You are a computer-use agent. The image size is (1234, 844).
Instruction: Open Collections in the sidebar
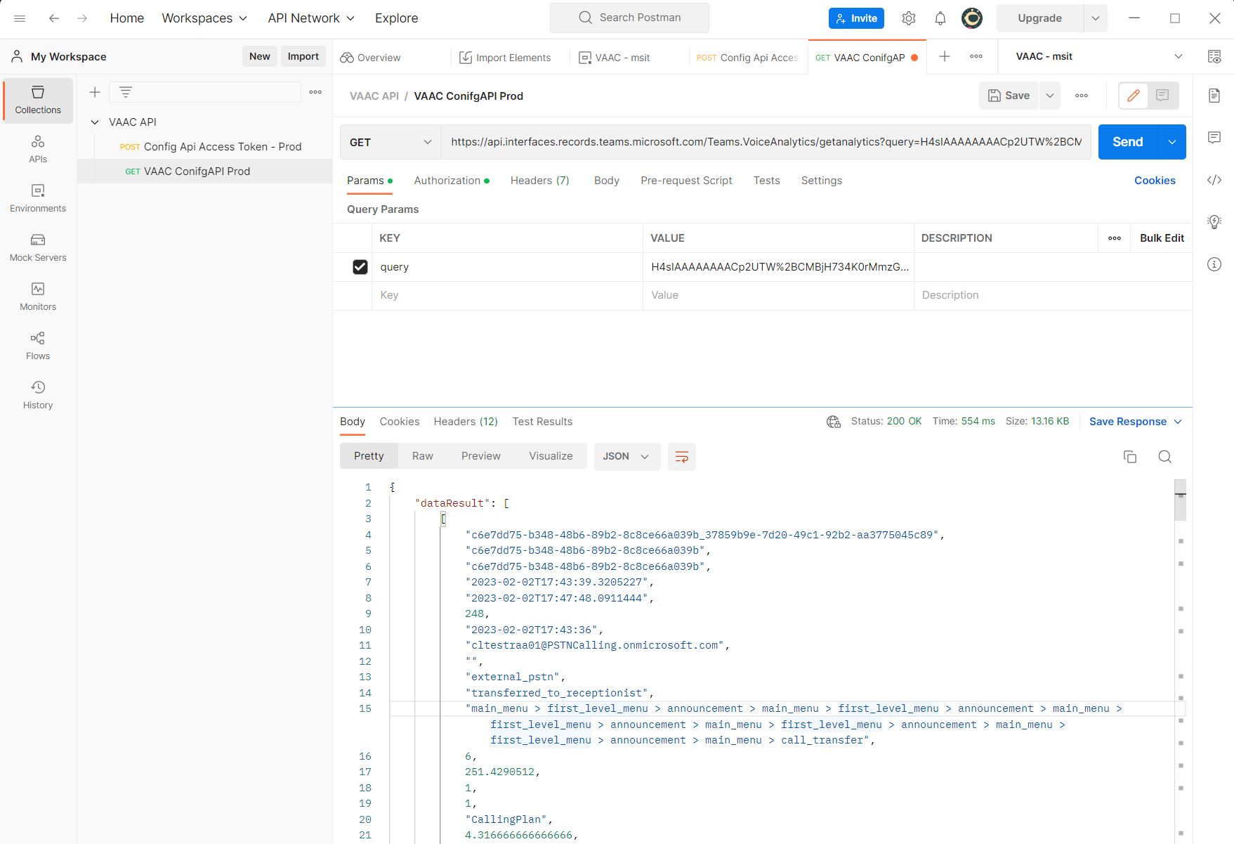(x=38, y=100)
